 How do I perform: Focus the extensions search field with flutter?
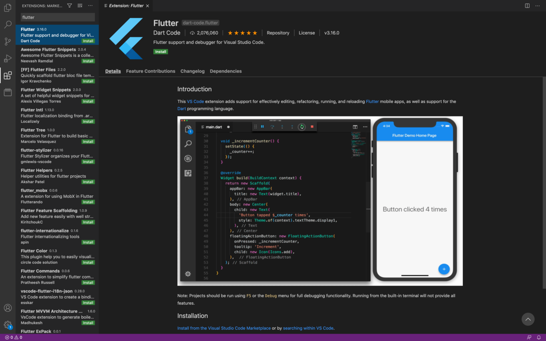(58, 17)
